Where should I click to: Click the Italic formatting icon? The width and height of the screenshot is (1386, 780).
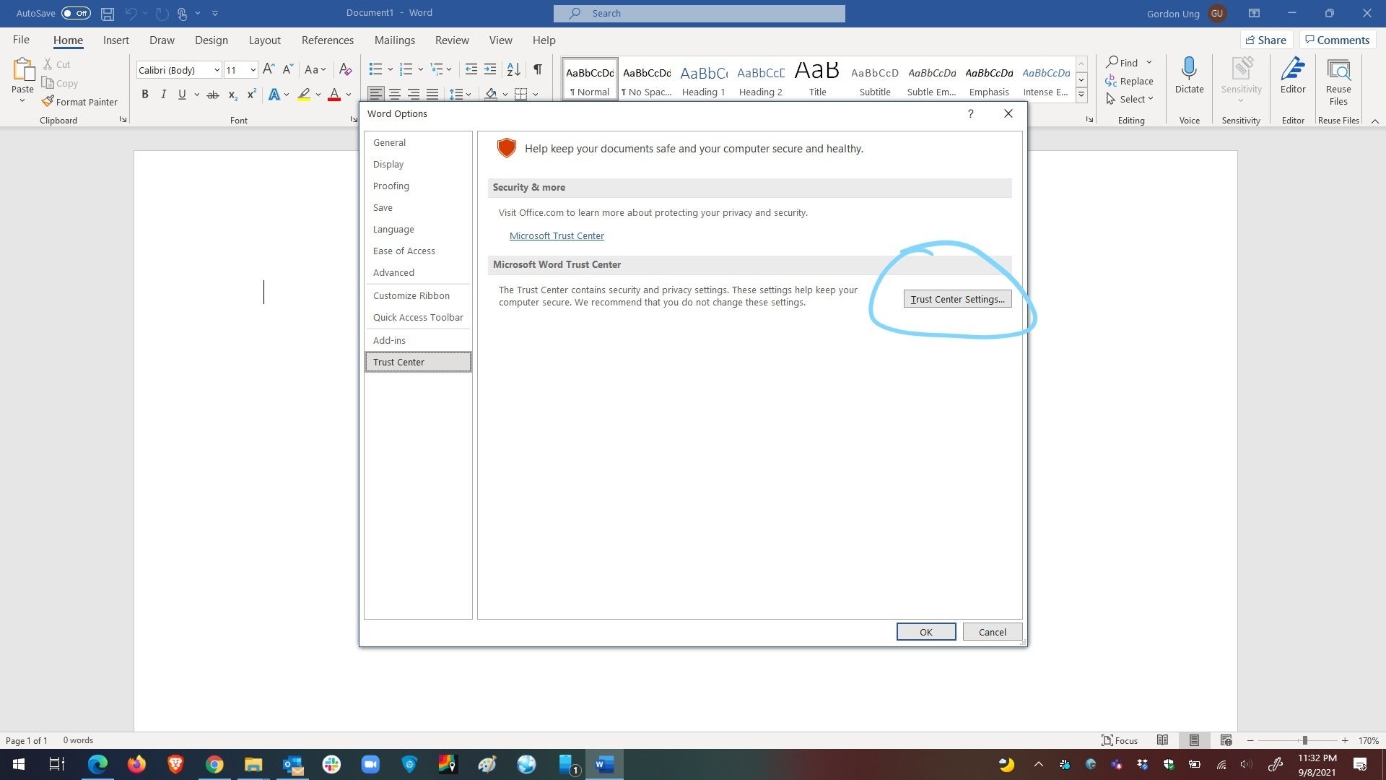click(164, 95)
